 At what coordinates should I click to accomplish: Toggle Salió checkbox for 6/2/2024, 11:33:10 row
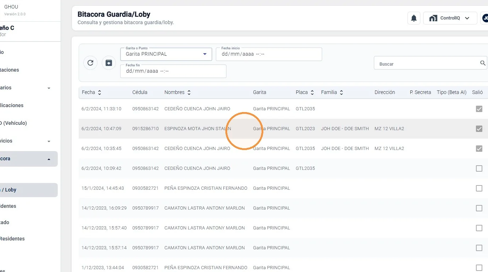coord(479,109)
